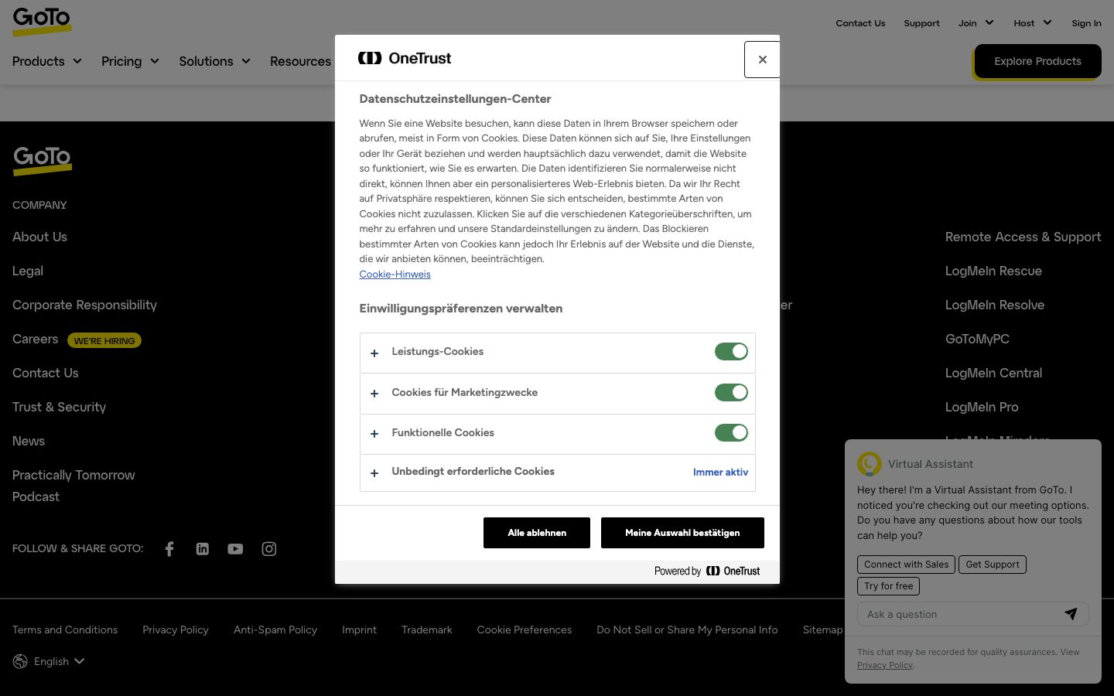Click Get Support chat button
The image size is (1114, 696).
pos(993,565)
